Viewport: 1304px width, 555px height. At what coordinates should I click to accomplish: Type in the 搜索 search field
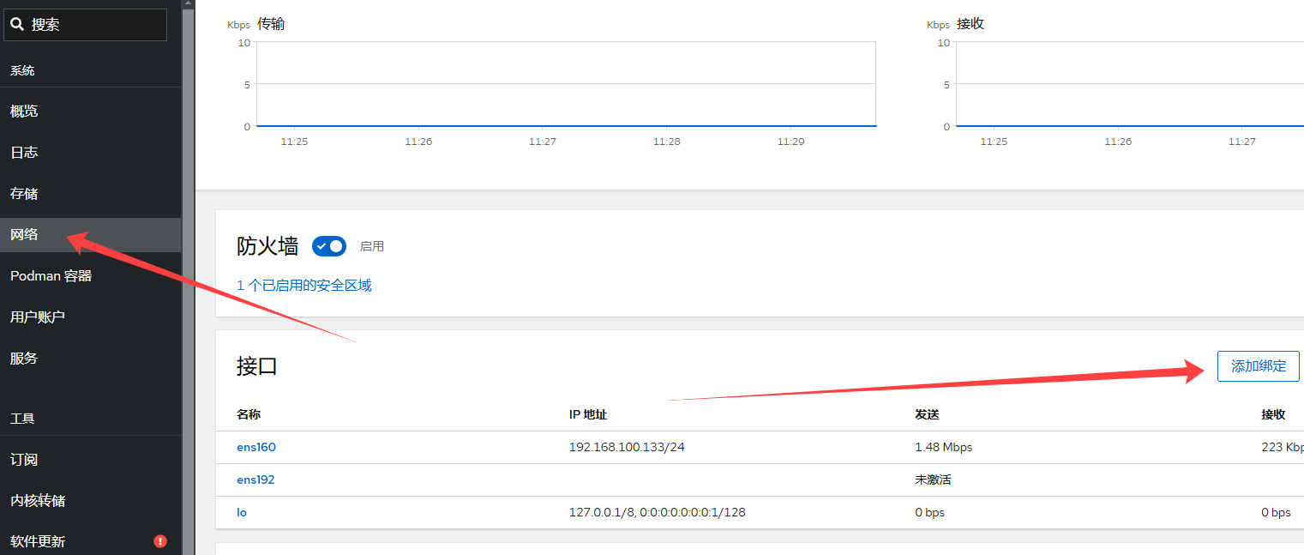coord(94,25)
